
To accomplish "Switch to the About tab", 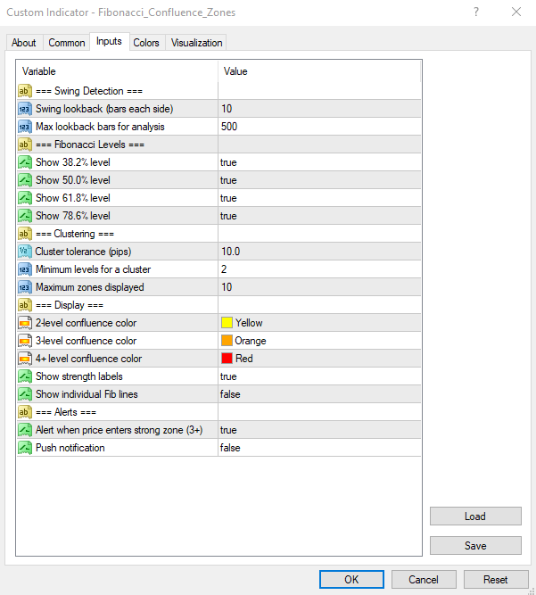I will click(24, 43).
